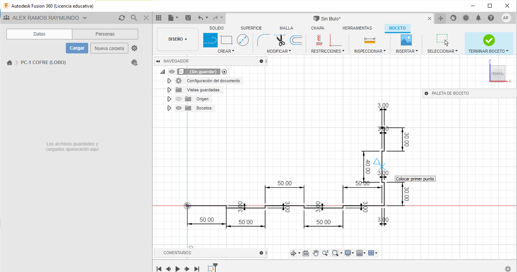517x272 pixels.
Task: Open notifications bell
Action: click(478, 18)
